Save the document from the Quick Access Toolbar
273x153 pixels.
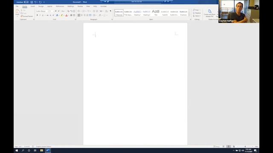(32, 2)
